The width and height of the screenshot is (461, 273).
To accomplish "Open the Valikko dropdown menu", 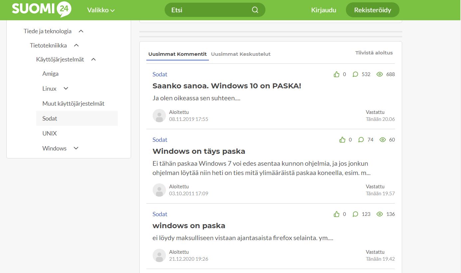I will point(101,10).
